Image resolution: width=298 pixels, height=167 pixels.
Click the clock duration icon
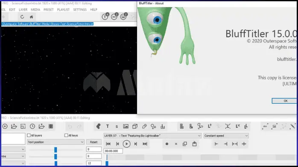point(32,126)
